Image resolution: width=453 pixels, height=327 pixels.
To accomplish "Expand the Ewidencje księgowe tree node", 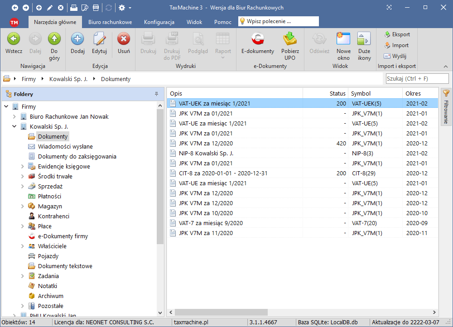I will click(x=22, y=167).
